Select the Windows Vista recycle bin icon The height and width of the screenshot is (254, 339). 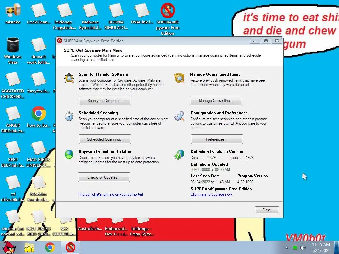point(13,51)
